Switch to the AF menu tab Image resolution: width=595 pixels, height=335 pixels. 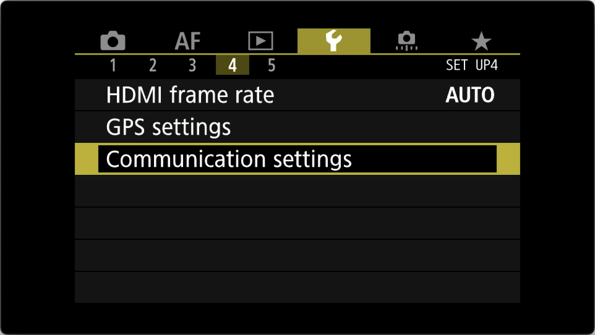tap(188, 41)
